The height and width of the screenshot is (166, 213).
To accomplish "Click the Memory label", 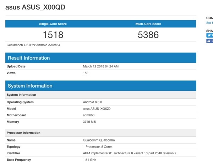I will click(13, 122).
